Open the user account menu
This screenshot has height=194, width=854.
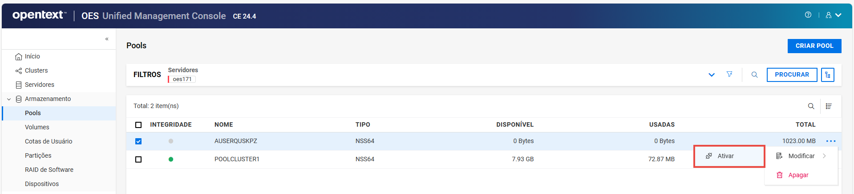(833, 15)
